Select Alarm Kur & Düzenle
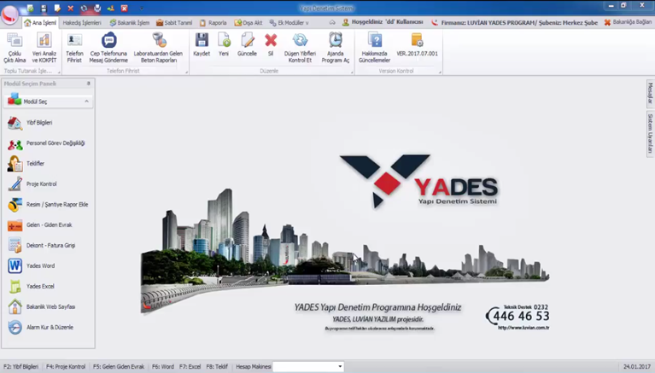This screenshot has width=655, height=373. (50, 328)
